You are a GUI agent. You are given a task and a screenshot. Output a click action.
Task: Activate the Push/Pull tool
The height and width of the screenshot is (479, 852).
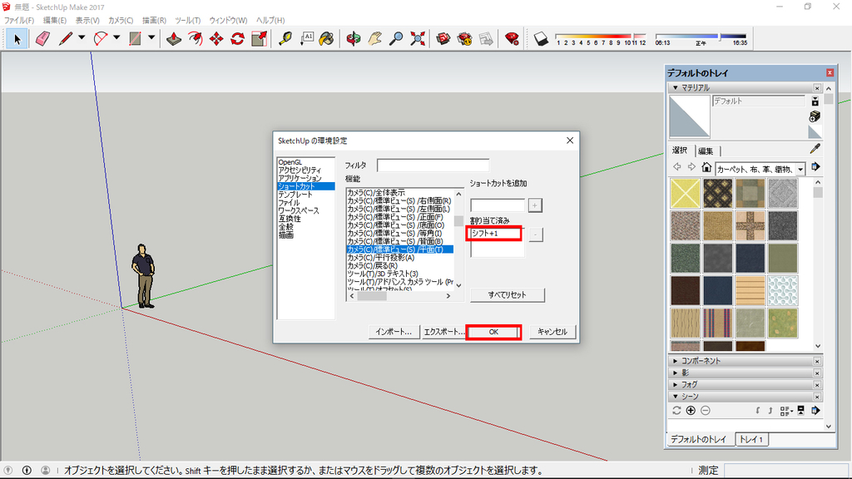(x=174, y=38)
